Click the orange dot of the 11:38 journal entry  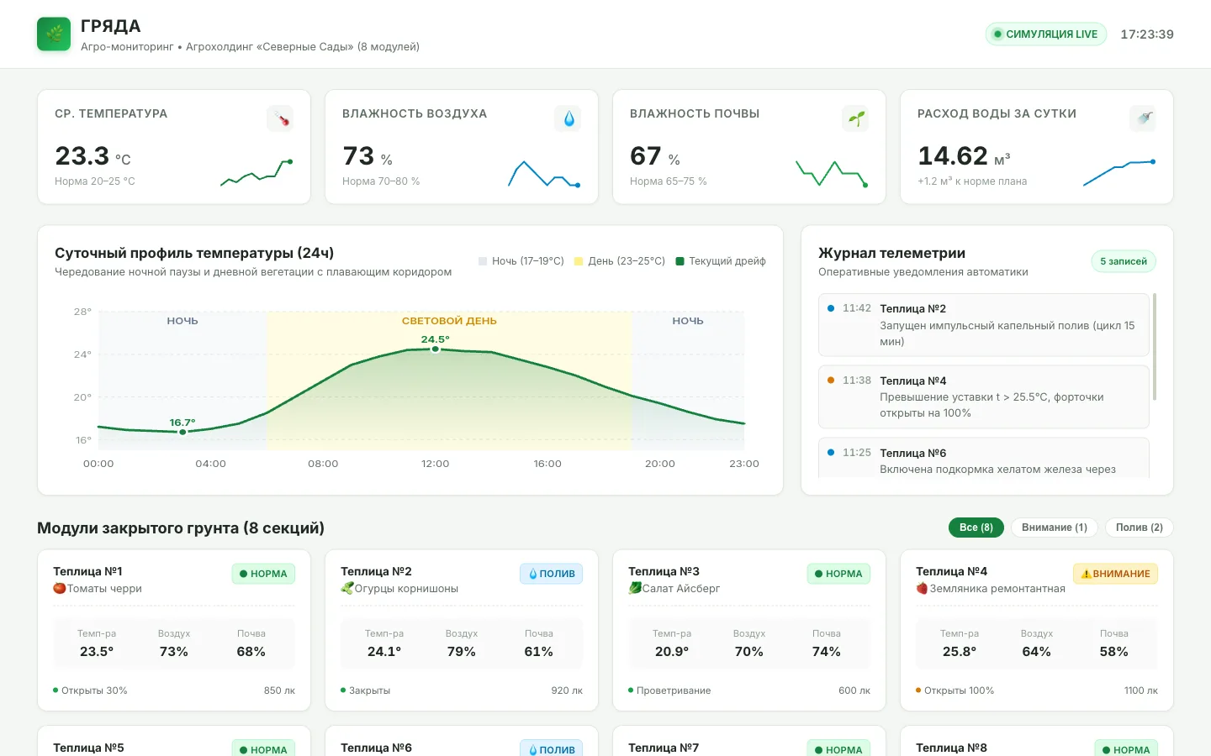tap(831, 381)
